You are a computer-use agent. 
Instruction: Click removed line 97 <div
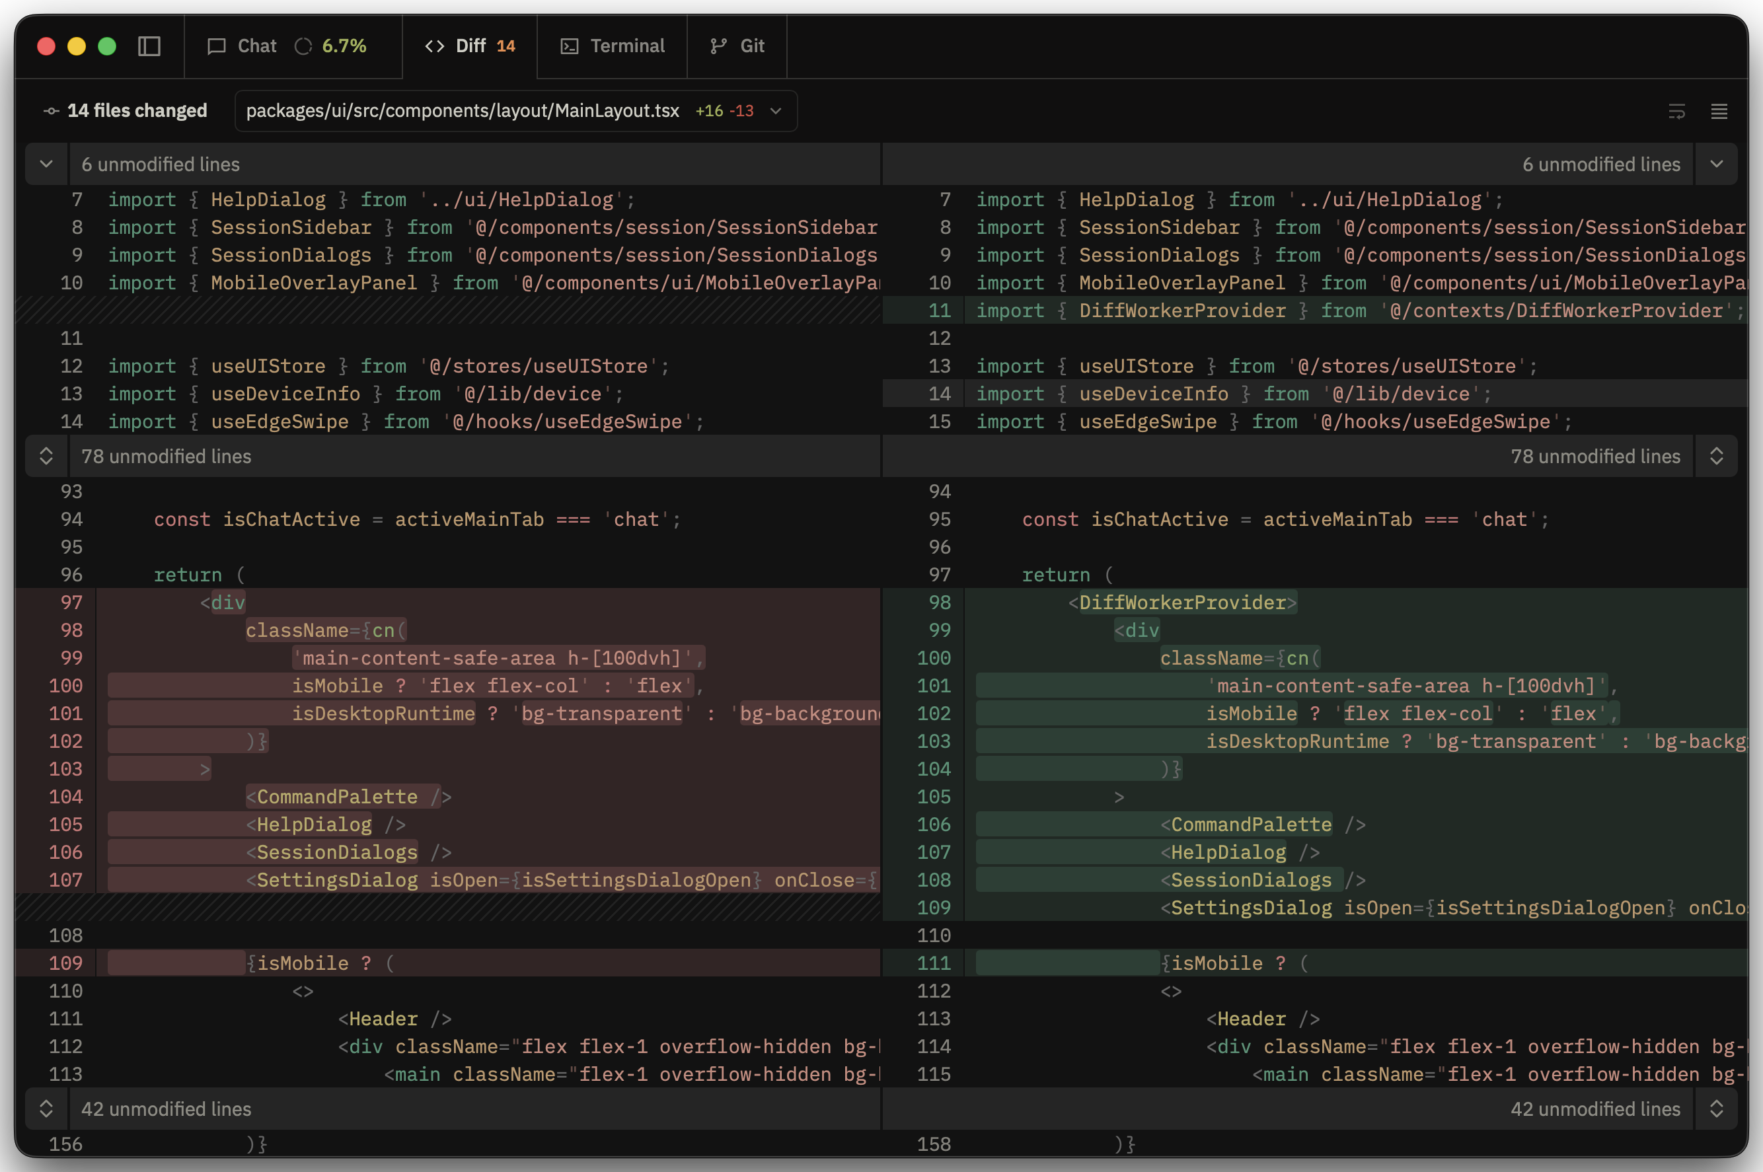click(222, 603)
